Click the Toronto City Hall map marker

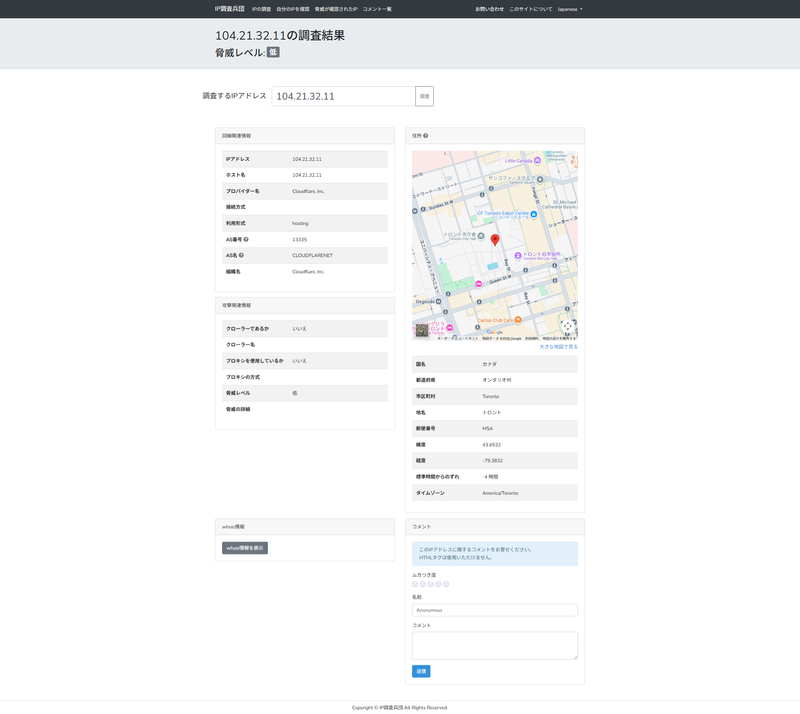pyautogui.click(x=481, y=236)
